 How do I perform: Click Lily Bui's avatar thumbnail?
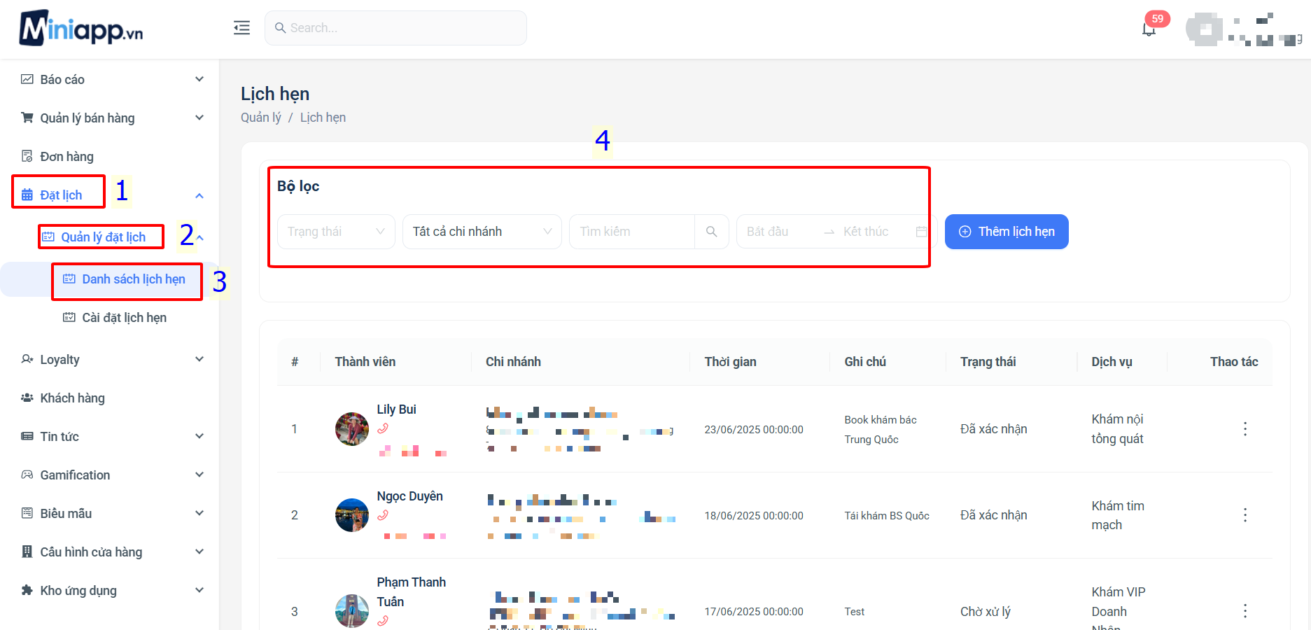tap(352, 429)
